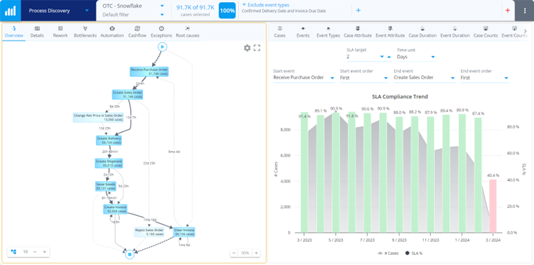
Task: Open the Time unit Days dropdown
Action: [416, 57]
